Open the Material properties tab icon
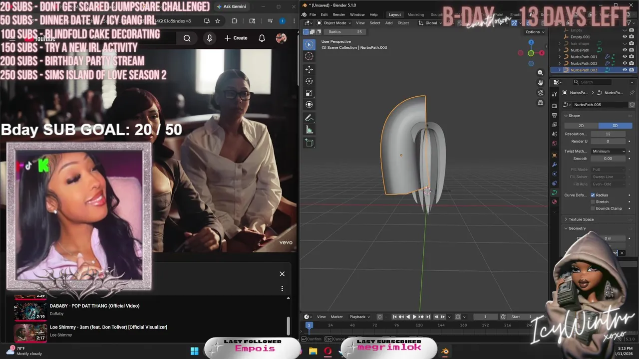This screenshot has width=639, height=359. (554, 202)
